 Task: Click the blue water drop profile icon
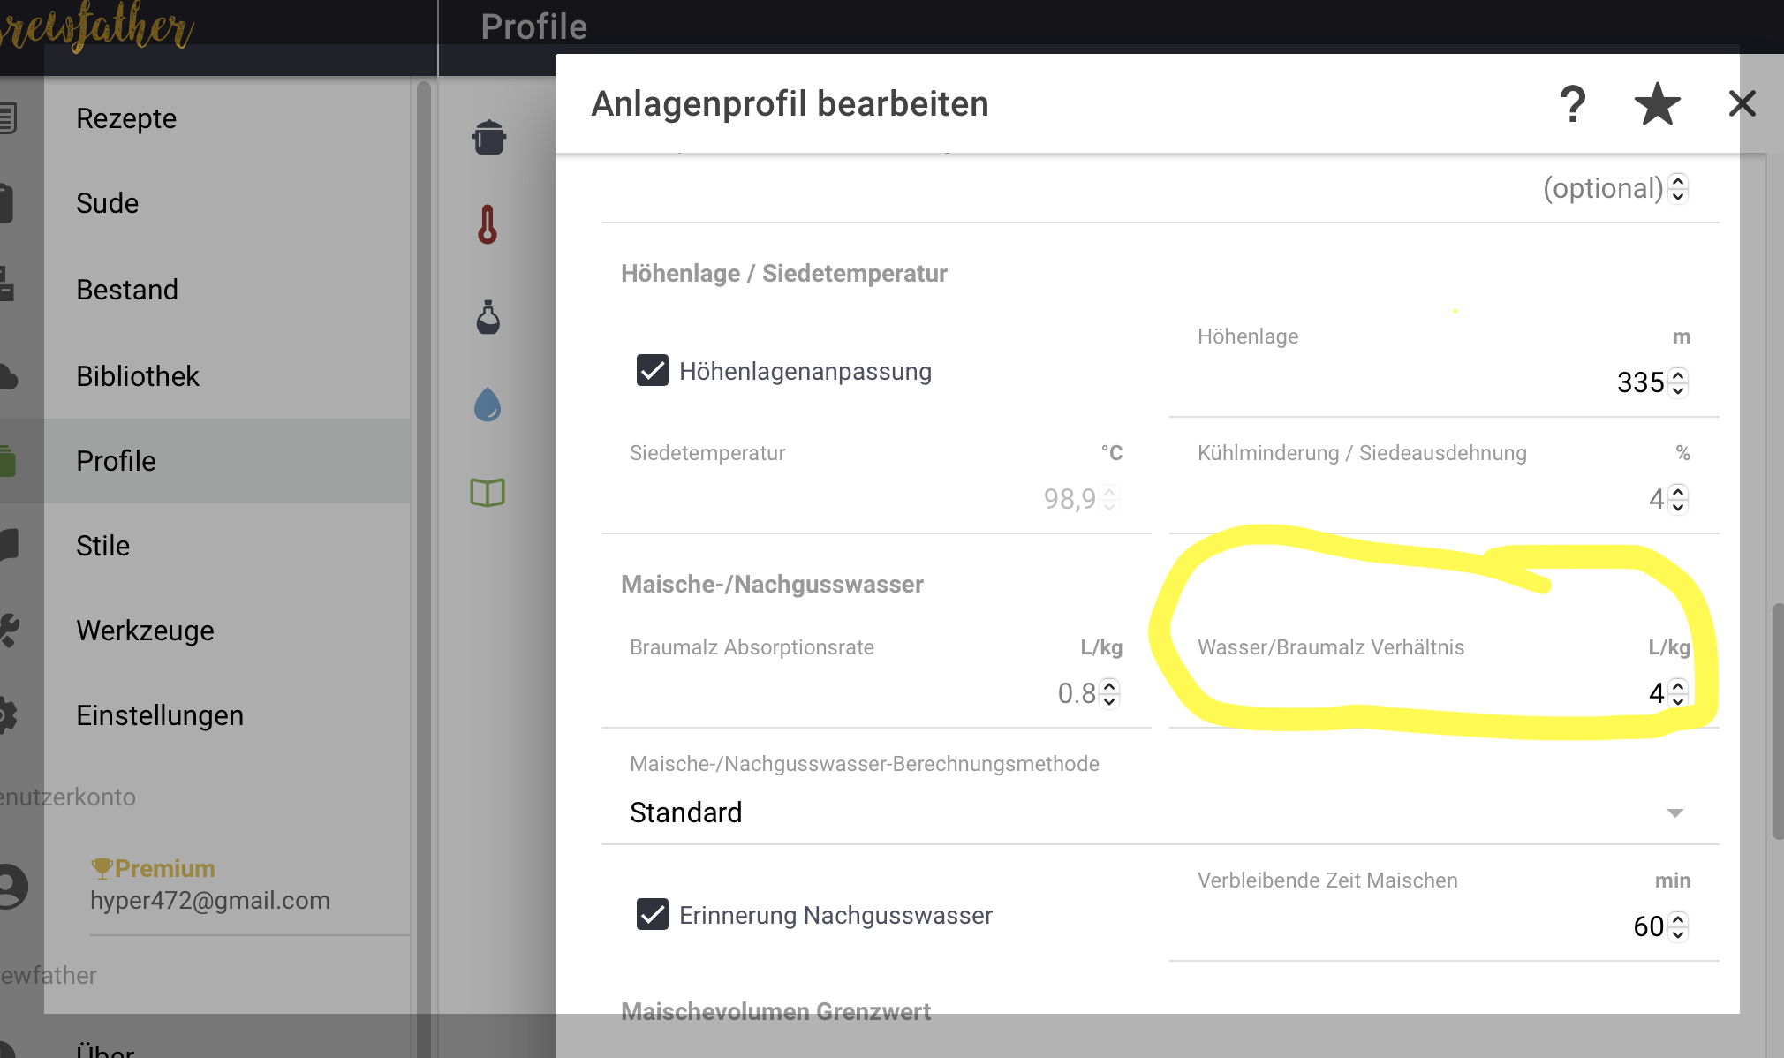(x=488, y=405)
